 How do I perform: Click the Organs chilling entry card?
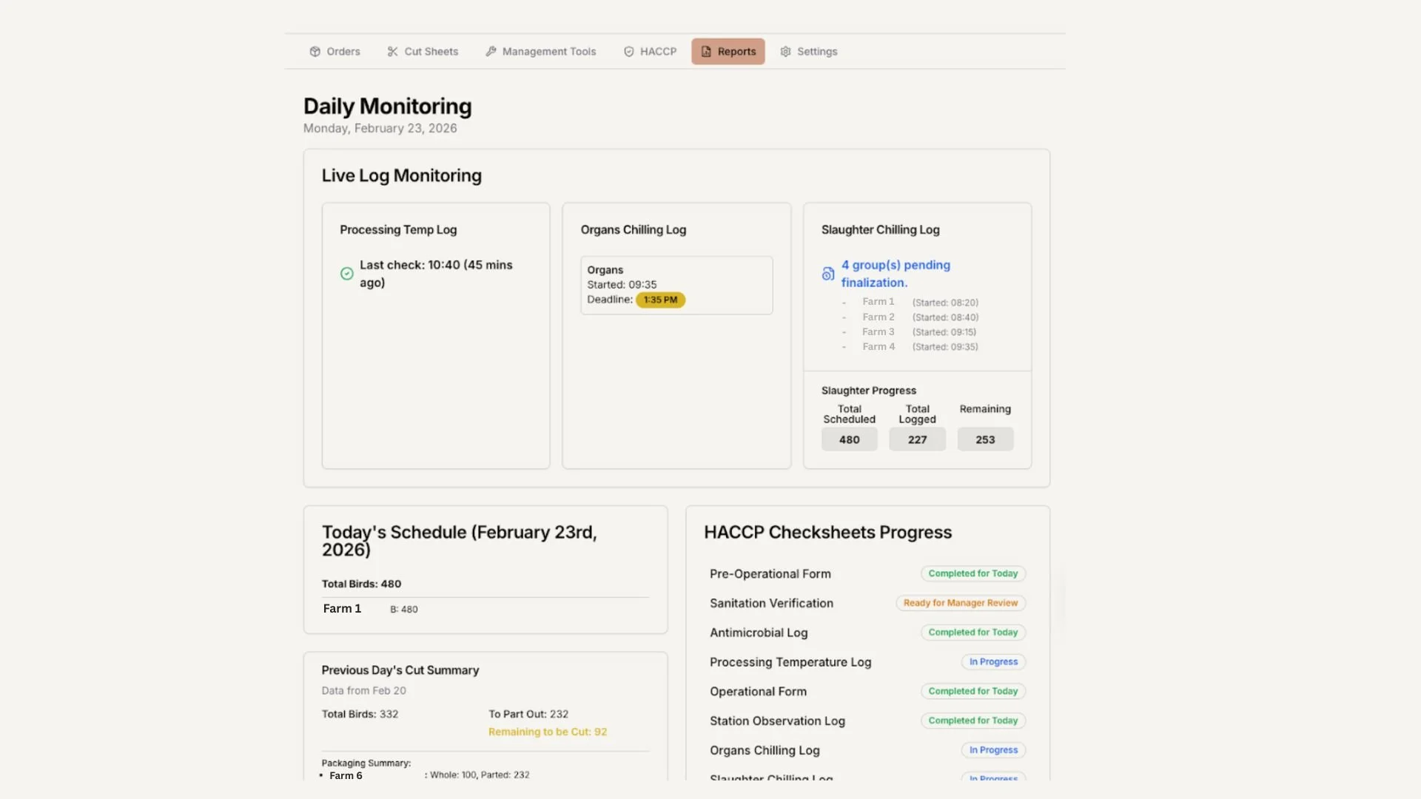click(676, 285)
